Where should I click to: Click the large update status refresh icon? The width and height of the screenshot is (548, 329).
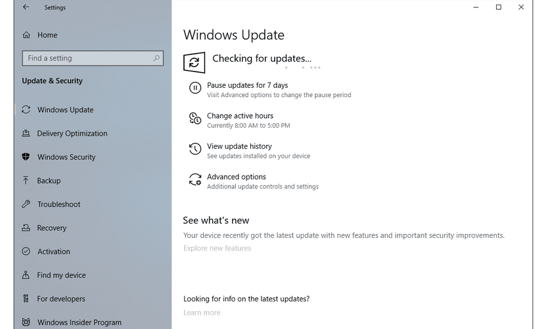tap(194, 62)
